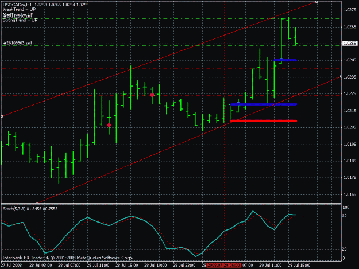The width and height of the screenshot is (359, 269).
Task: Select the StrongTrend = UP indicator label
Action: point(20,20)
